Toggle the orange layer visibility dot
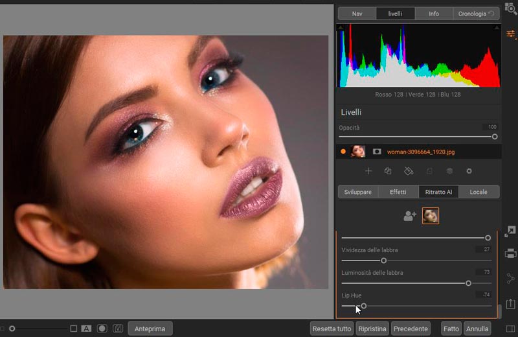518x337 pixels. [x=343, y=152]
